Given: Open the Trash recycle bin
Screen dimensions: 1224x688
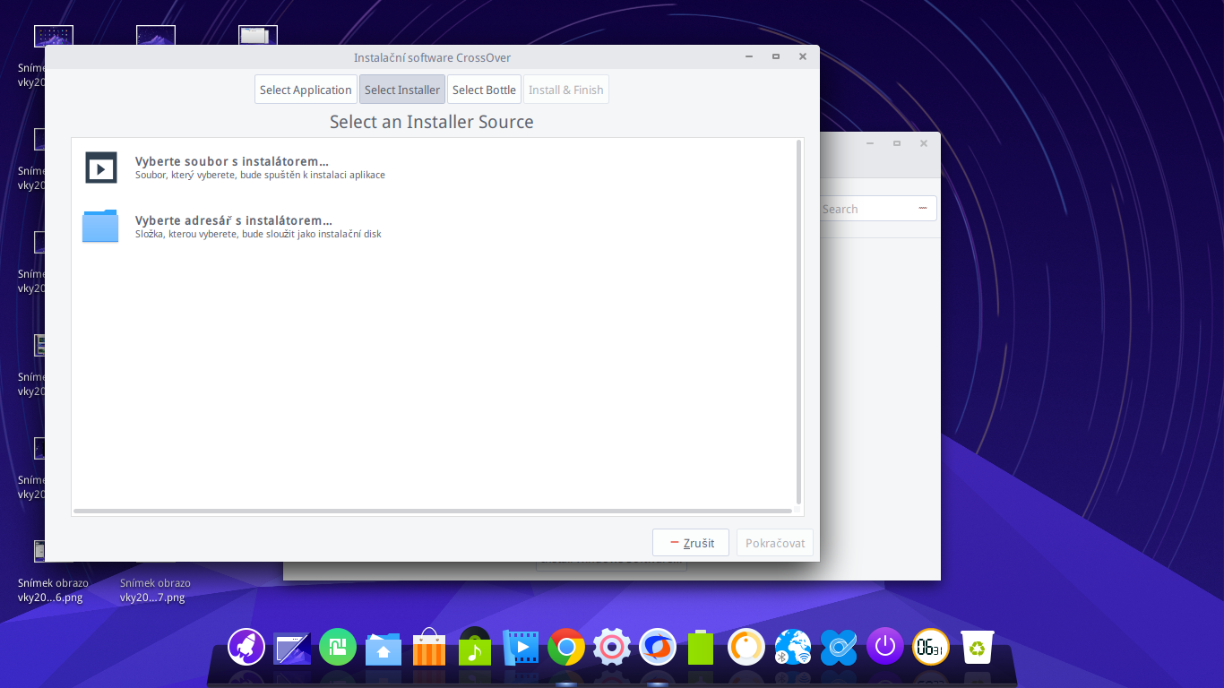Looking at the screenshot, I should coord(978,647).
